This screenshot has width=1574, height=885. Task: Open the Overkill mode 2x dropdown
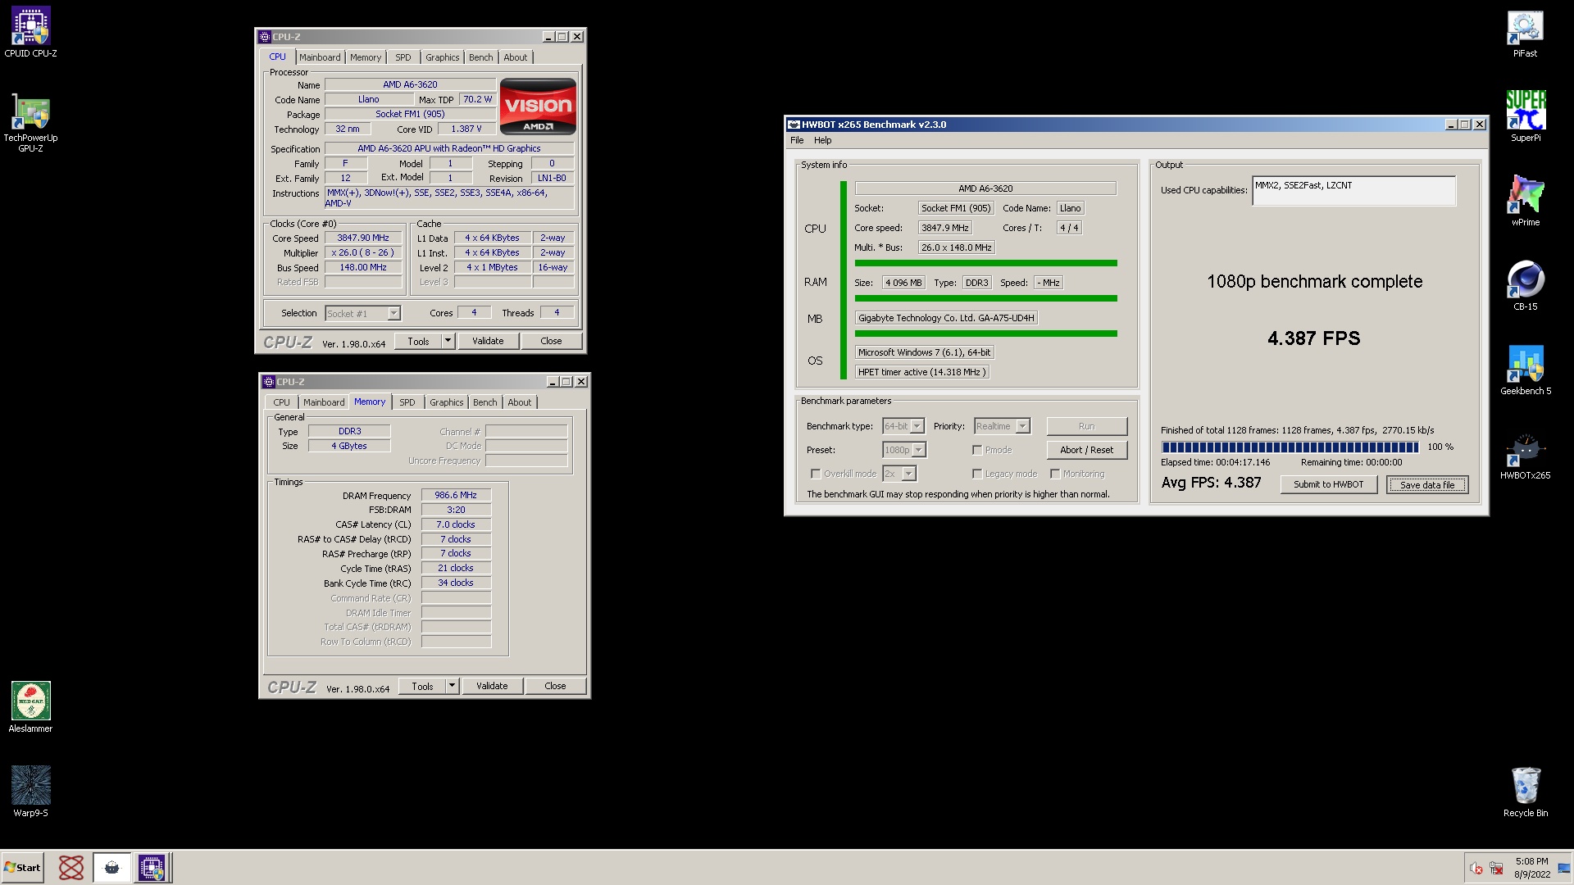tap(898, 474)
